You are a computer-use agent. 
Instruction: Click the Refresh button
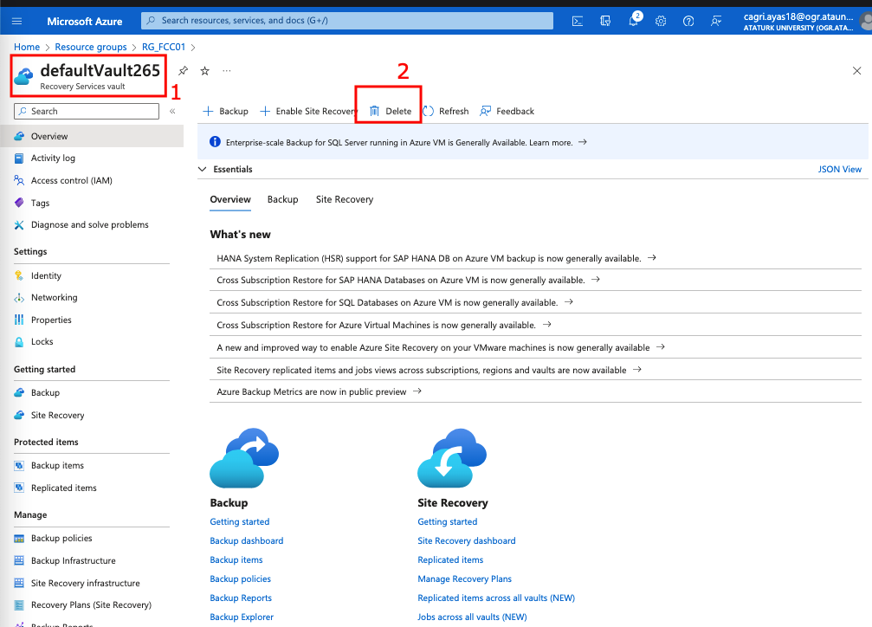pos(445,111)
